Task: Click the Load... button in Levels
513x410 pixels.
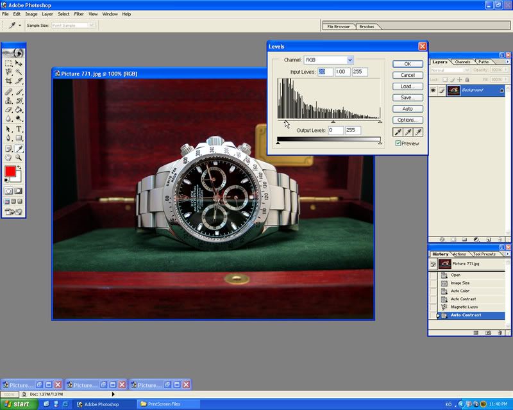Action: (408, 86)
